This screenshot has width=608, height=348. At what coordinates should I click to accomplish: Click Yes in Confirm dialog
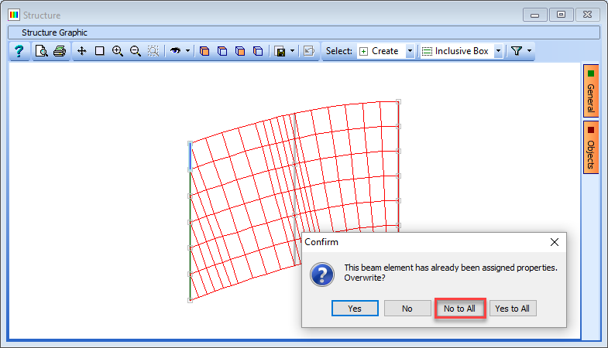pyautogui.click(x=355, y=309)
